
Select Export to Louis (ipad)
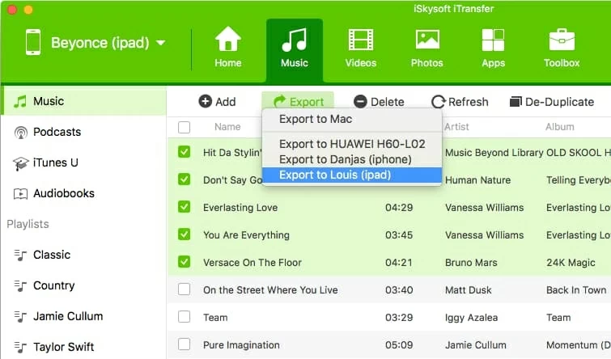[x=334, y=175]
